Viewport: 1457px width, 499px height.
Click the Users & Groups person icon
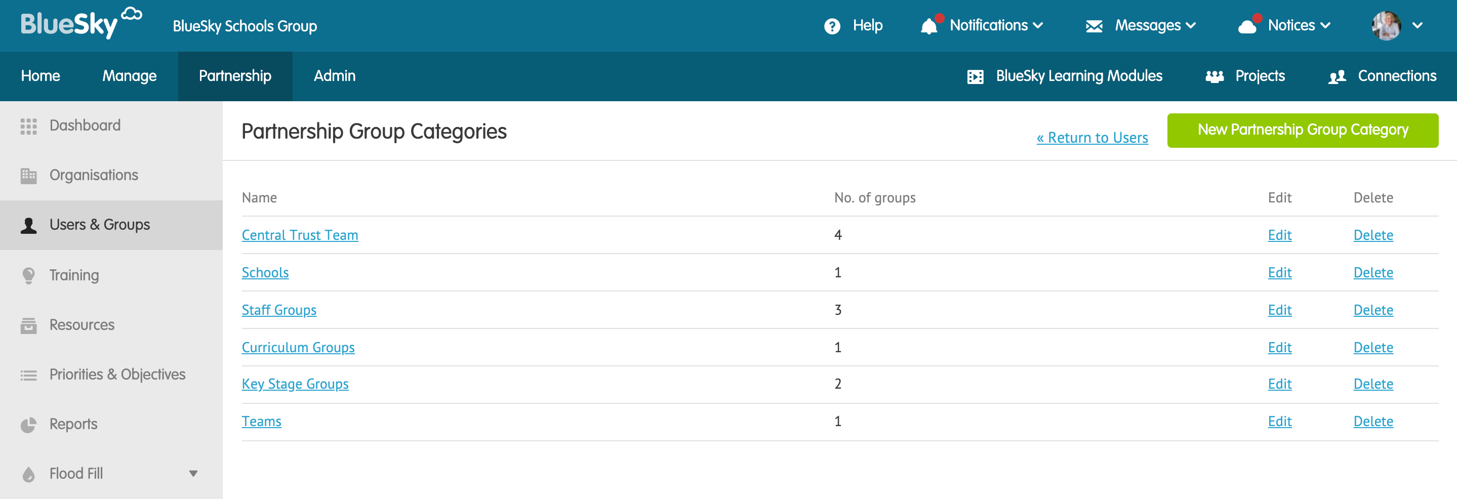[x=28, y=226]
